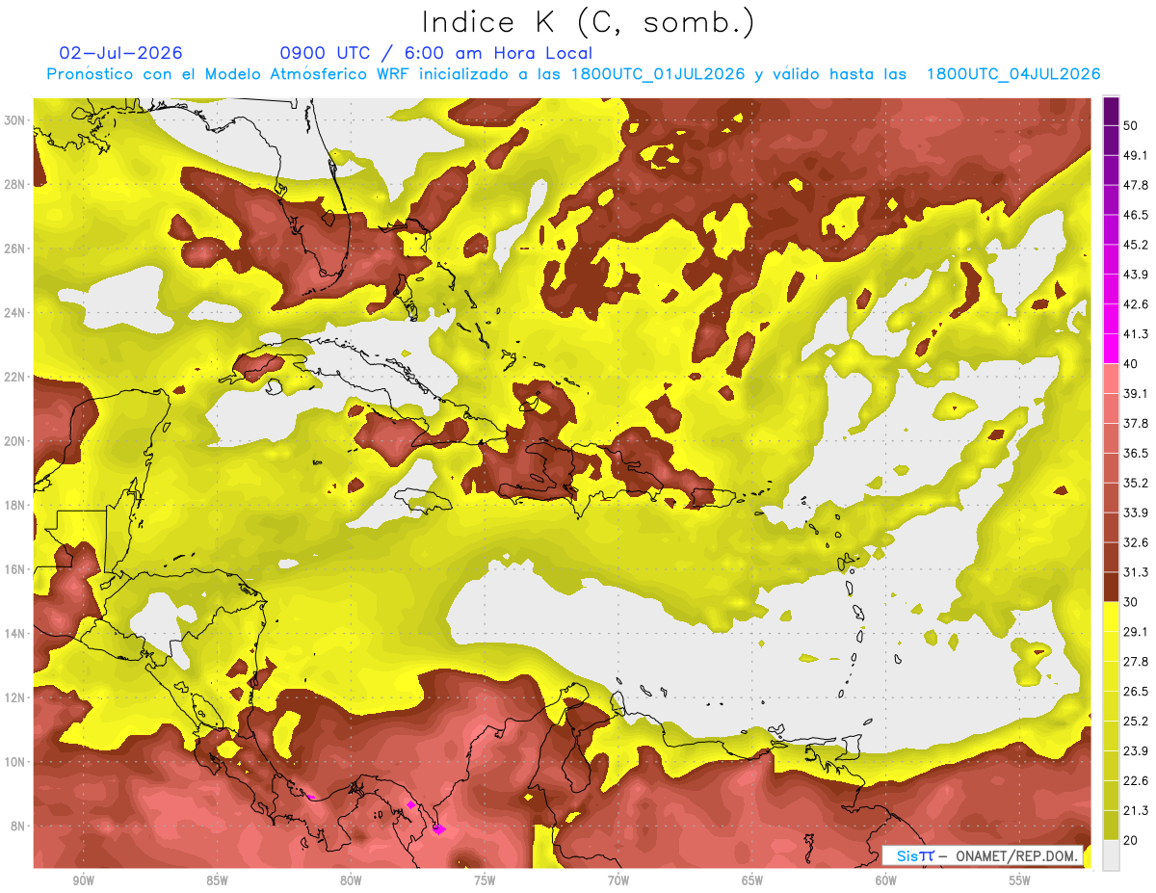Click the '60W' longitude label
The image size is (1156, 893).
click(x=886, y=881)
